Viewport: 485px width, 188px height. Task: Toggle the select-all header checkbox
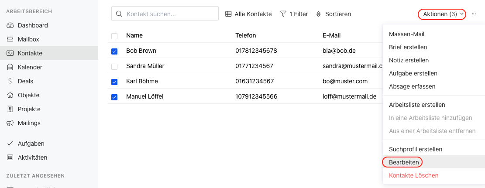click(114, 36)
